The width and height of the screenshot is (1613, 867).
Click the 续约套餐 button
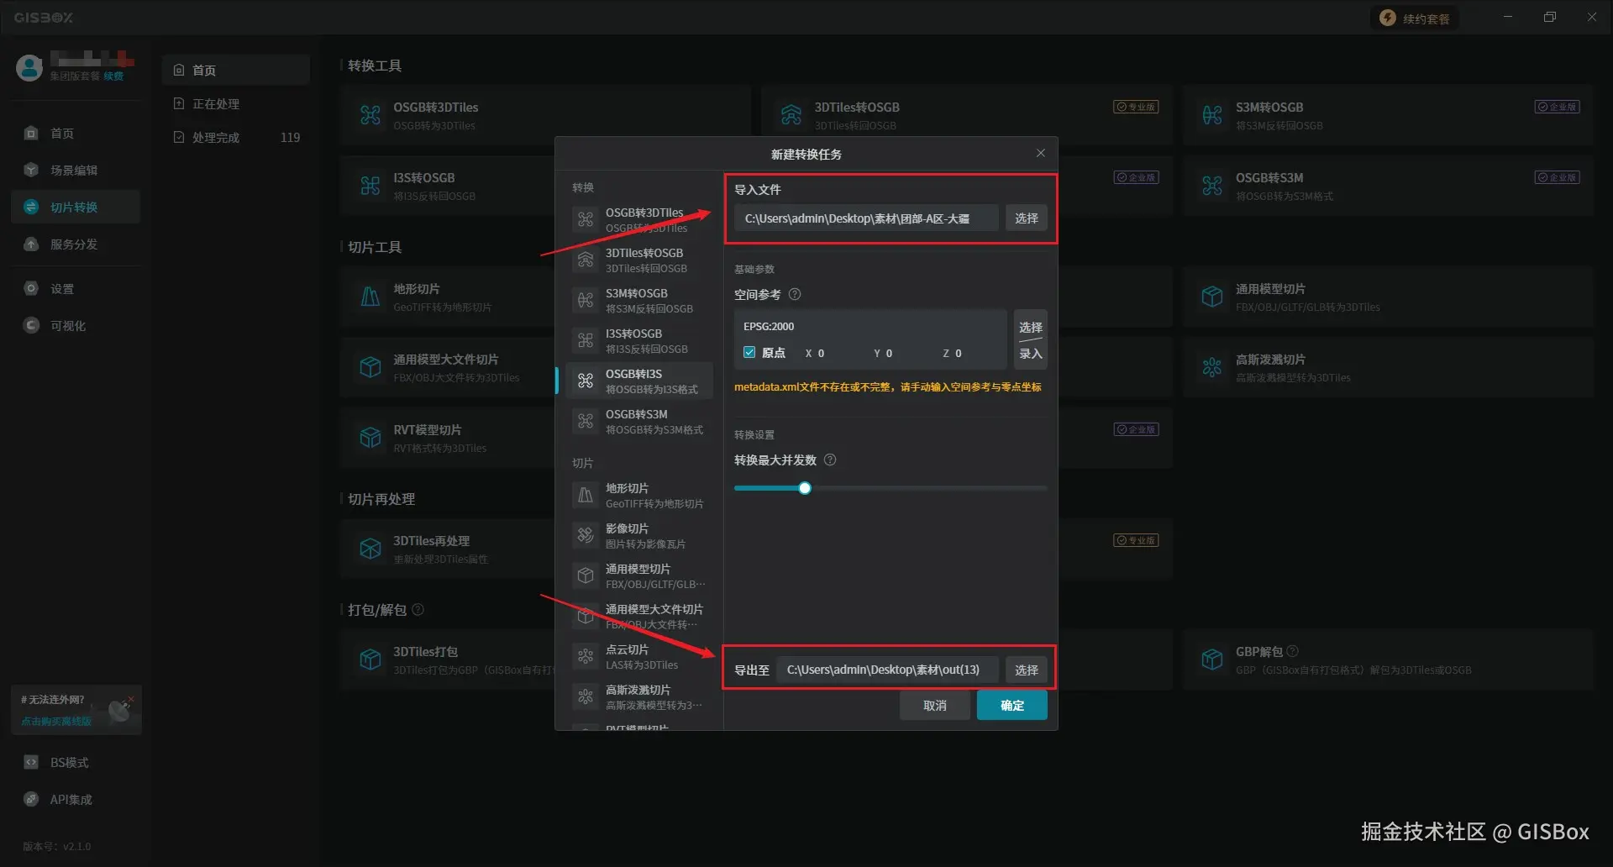(x=1415, y=18)
